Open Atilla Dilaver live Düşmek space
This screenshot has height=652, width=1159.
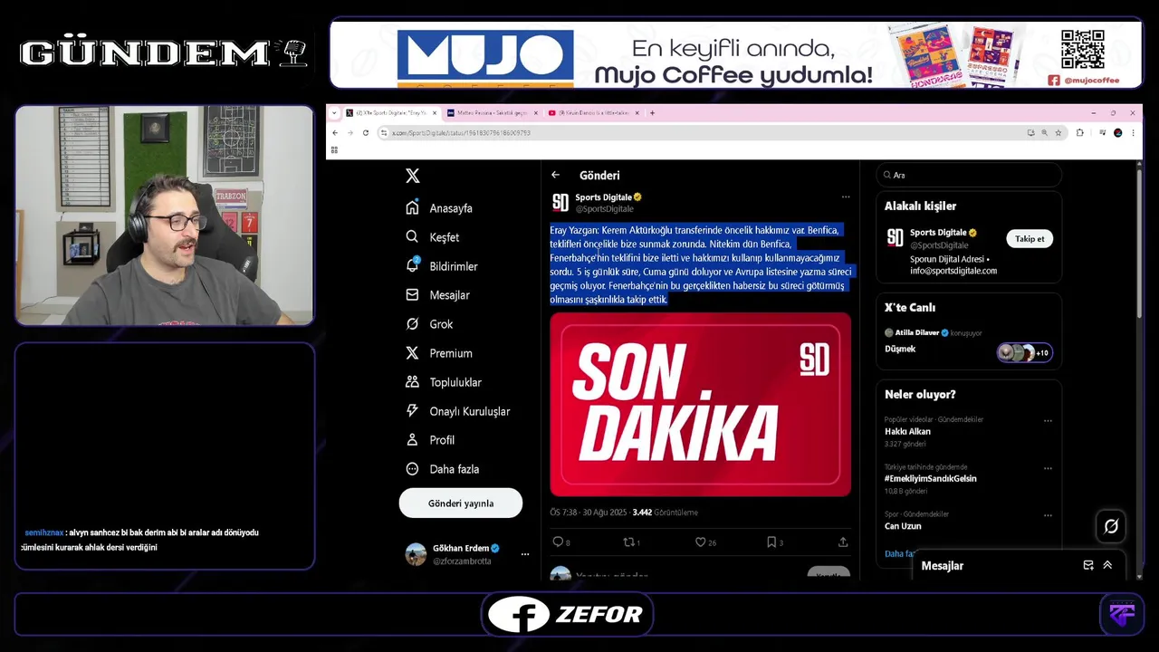(969, 341)
